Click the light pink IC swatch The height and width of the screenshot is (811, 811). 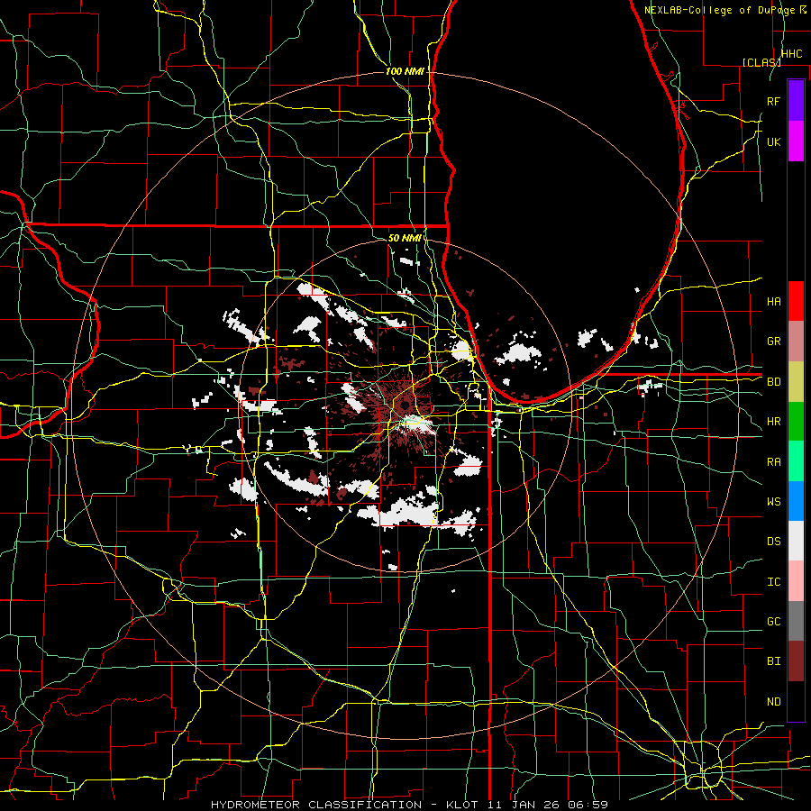796,581
